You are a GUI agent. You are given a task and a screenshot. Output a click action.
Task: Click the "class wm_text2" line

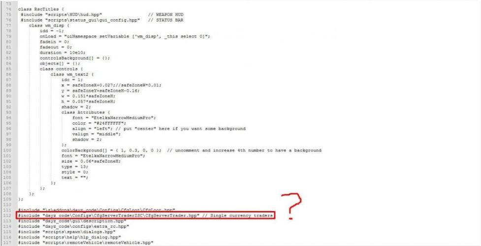point(72,74)
